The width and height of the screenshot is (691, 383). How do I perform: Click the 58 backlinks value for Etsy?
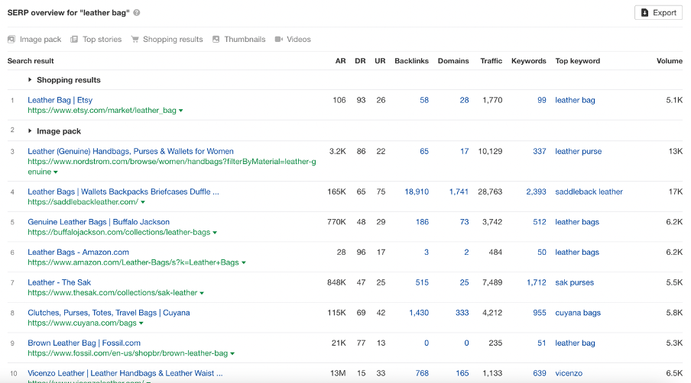click(x=424, y=100)
